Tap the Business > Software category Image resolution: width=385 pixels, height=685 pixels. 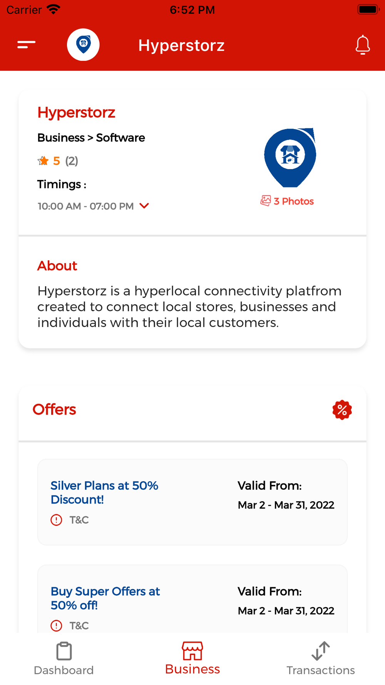pyautogui.click(x=91, y=138)
